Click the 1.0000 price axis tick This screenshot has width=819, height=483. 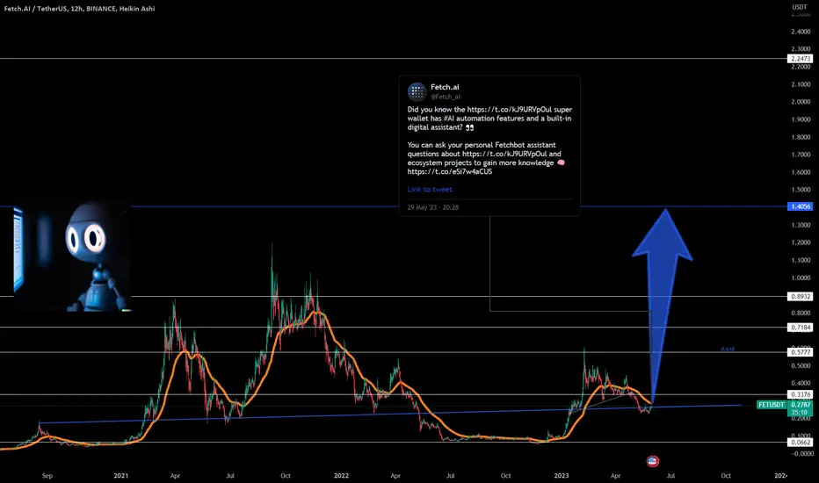[801, 278]
